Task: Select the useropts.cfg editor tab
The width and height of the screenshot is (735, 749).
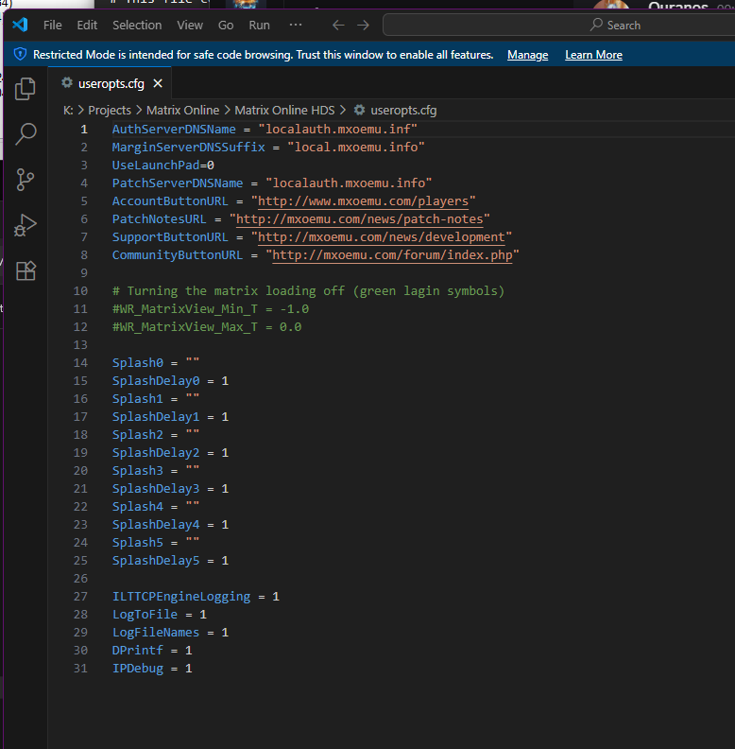Action: (110, 83)
